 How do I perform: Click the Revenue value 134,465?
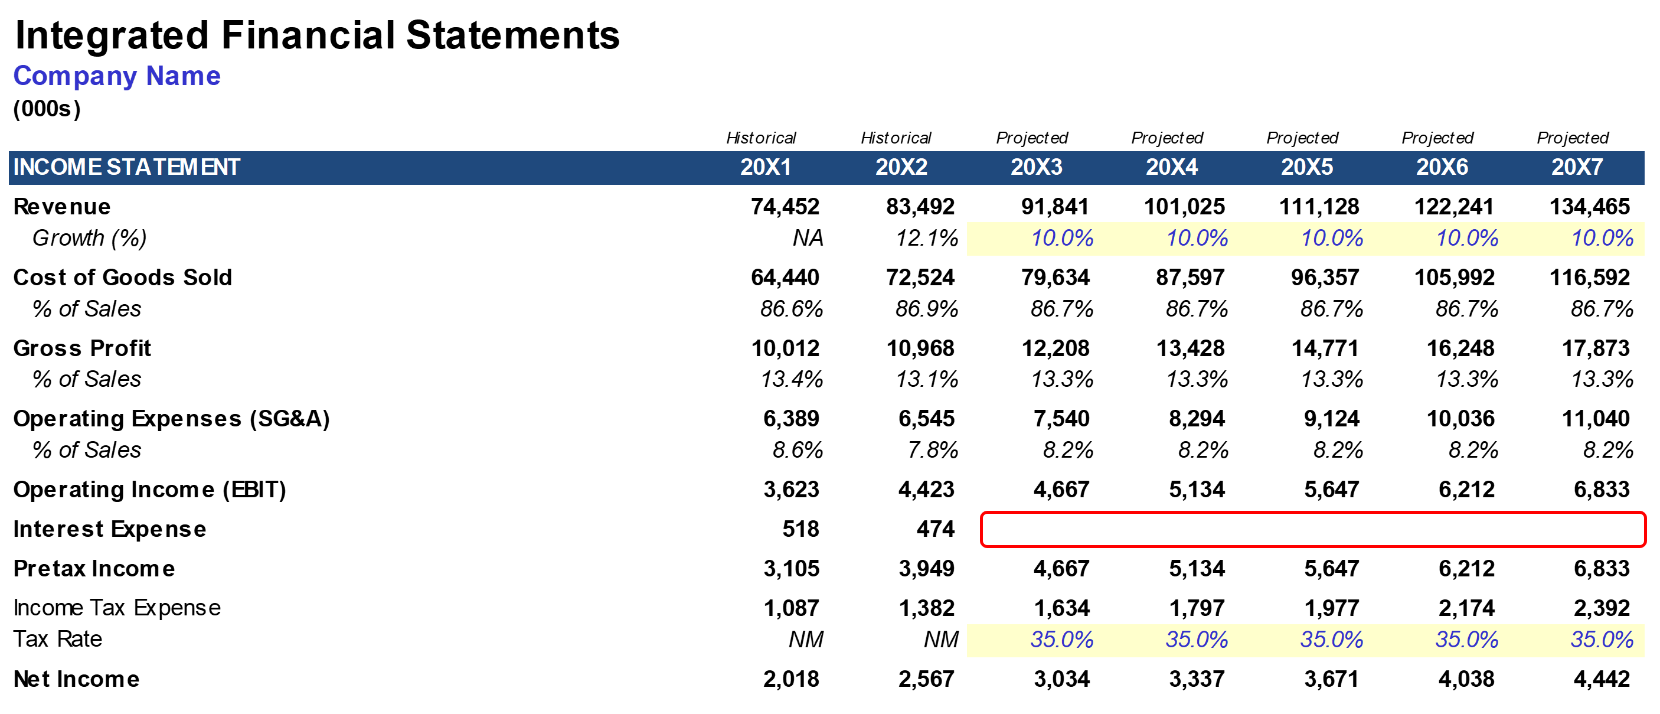tap(1590, 207)
